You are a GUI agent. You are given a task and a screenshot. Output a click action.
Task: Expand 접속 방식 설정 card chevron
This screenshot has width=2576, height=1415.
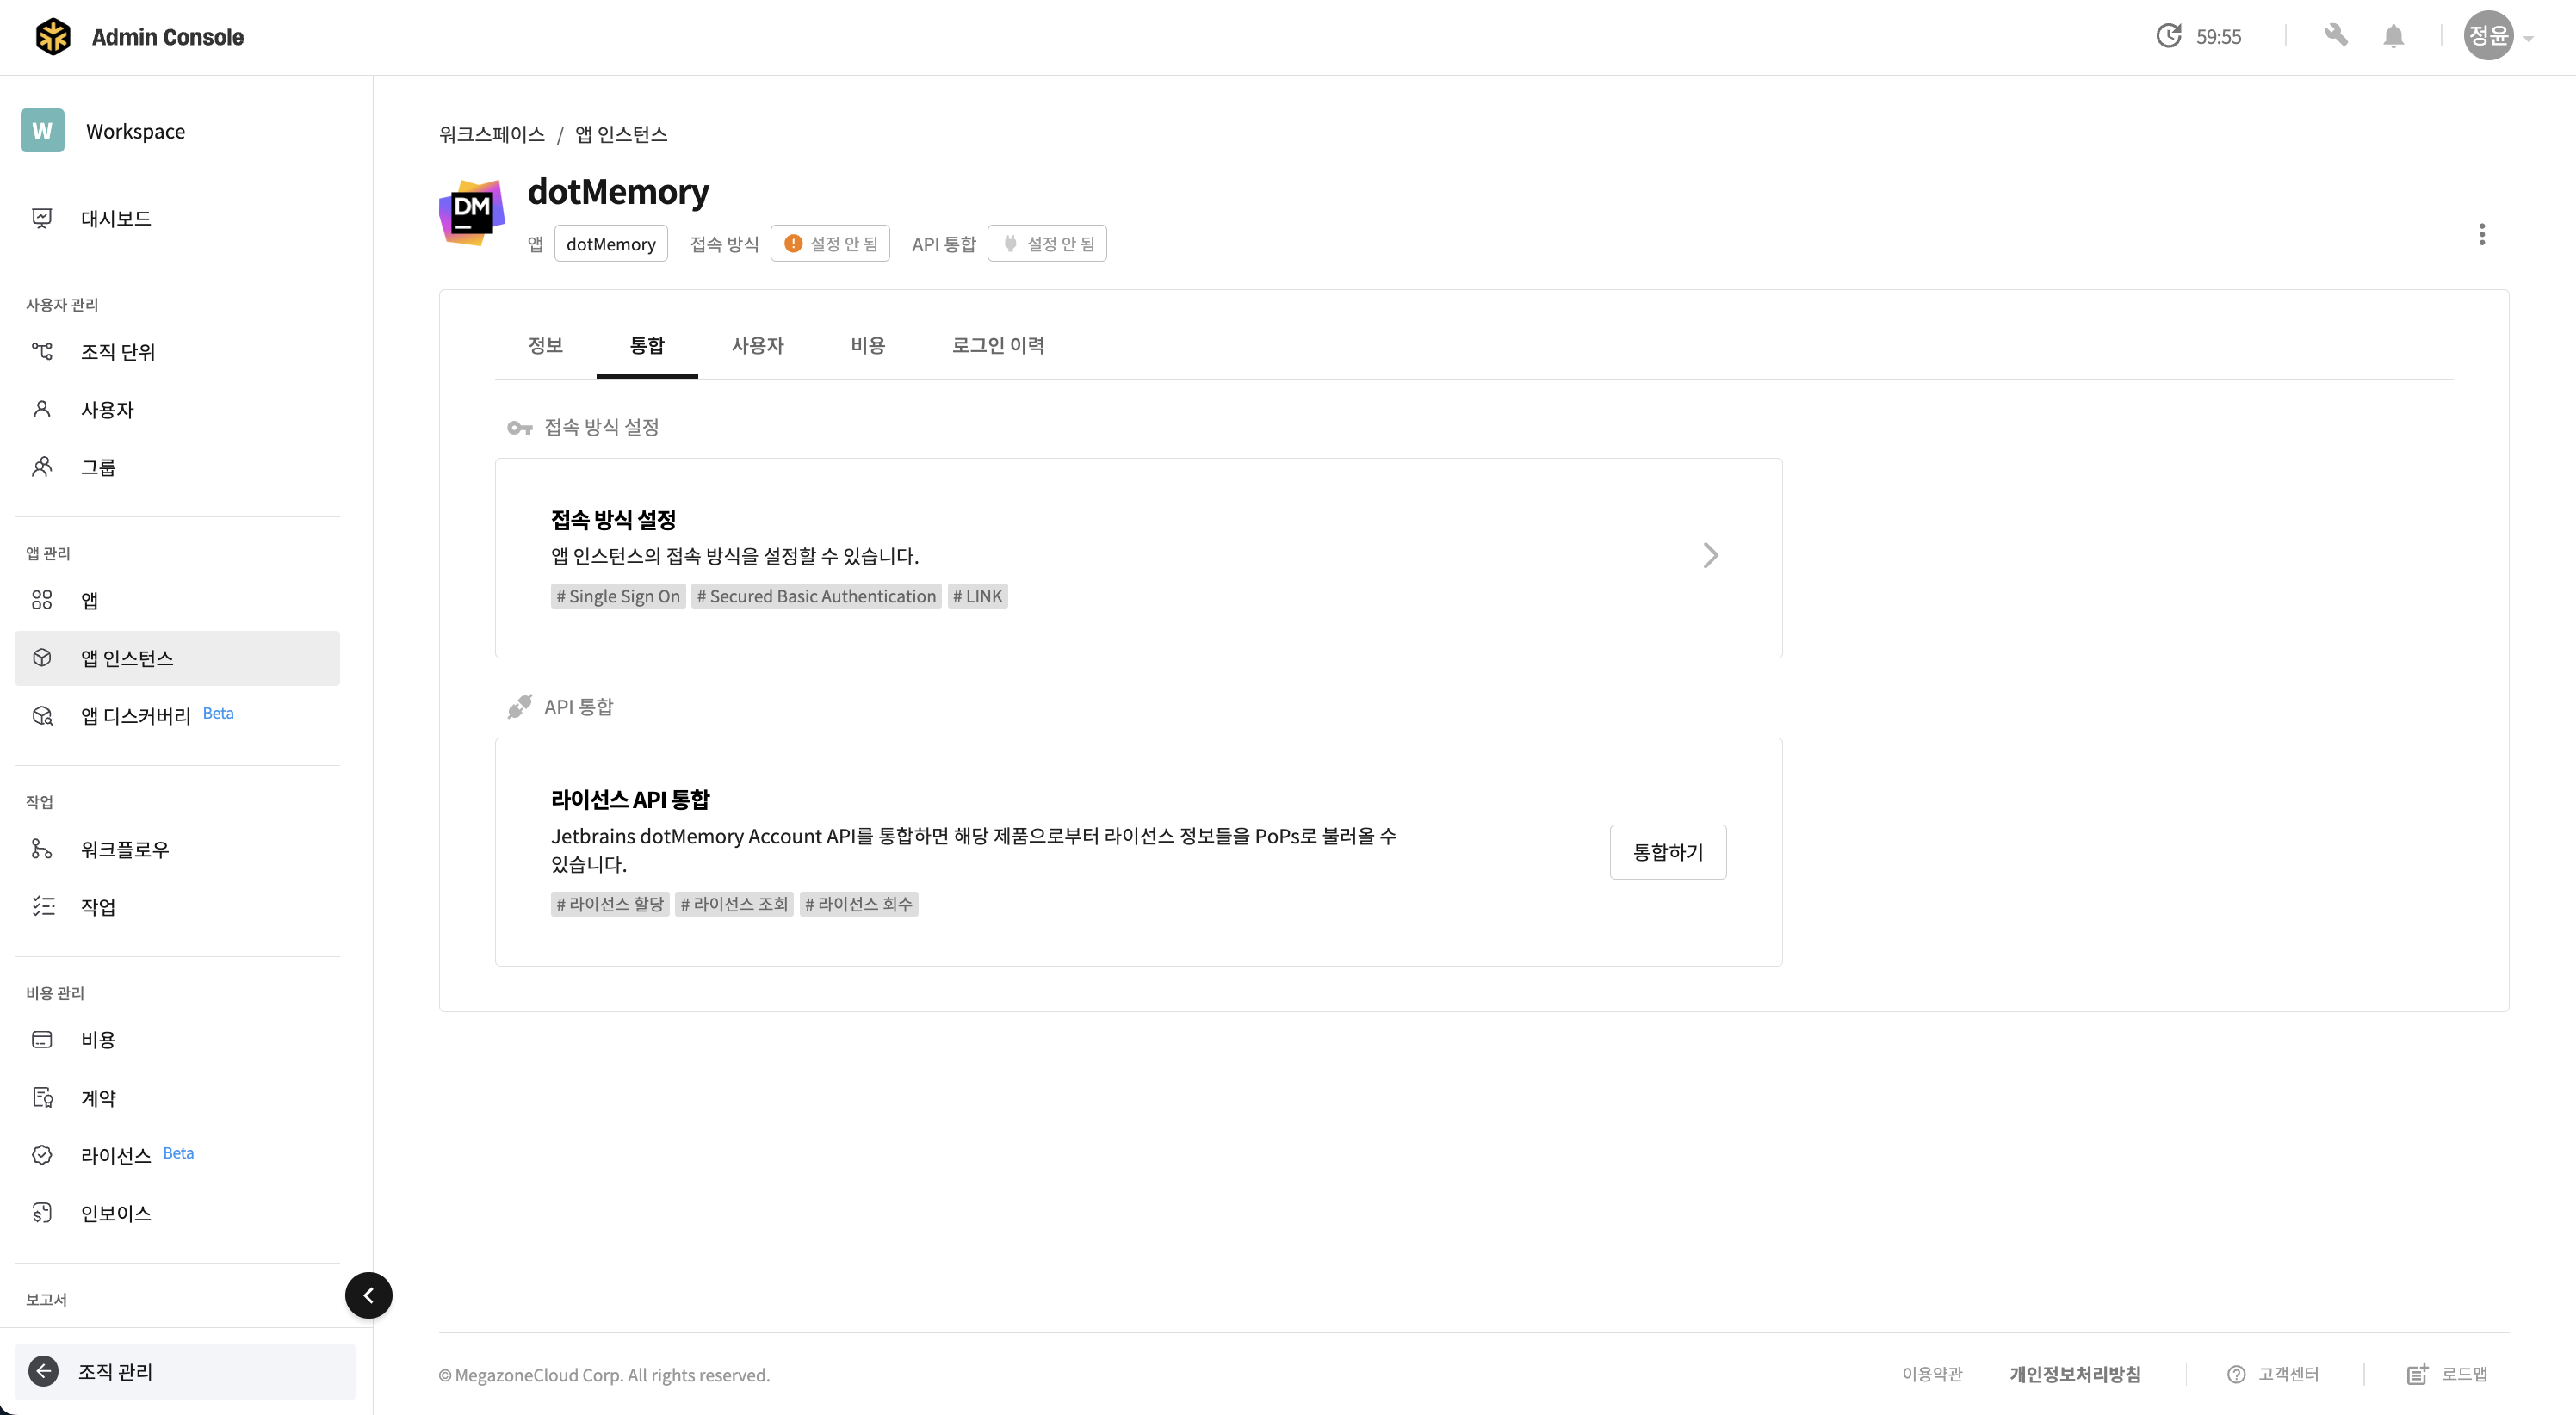coord(1710,556)
